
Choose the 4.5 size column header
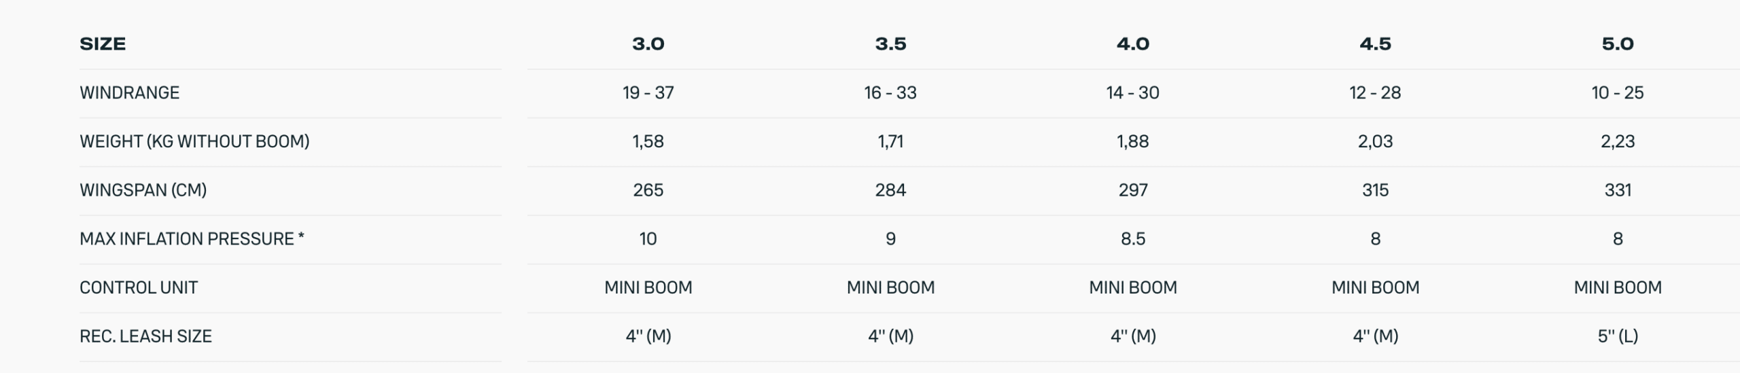click(1375, 44)
